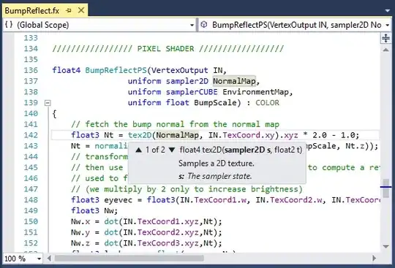Screen dimensions: 395x268
Task: Click 'float3 Nw;' on line 149
Action: [x=94, y=211]
